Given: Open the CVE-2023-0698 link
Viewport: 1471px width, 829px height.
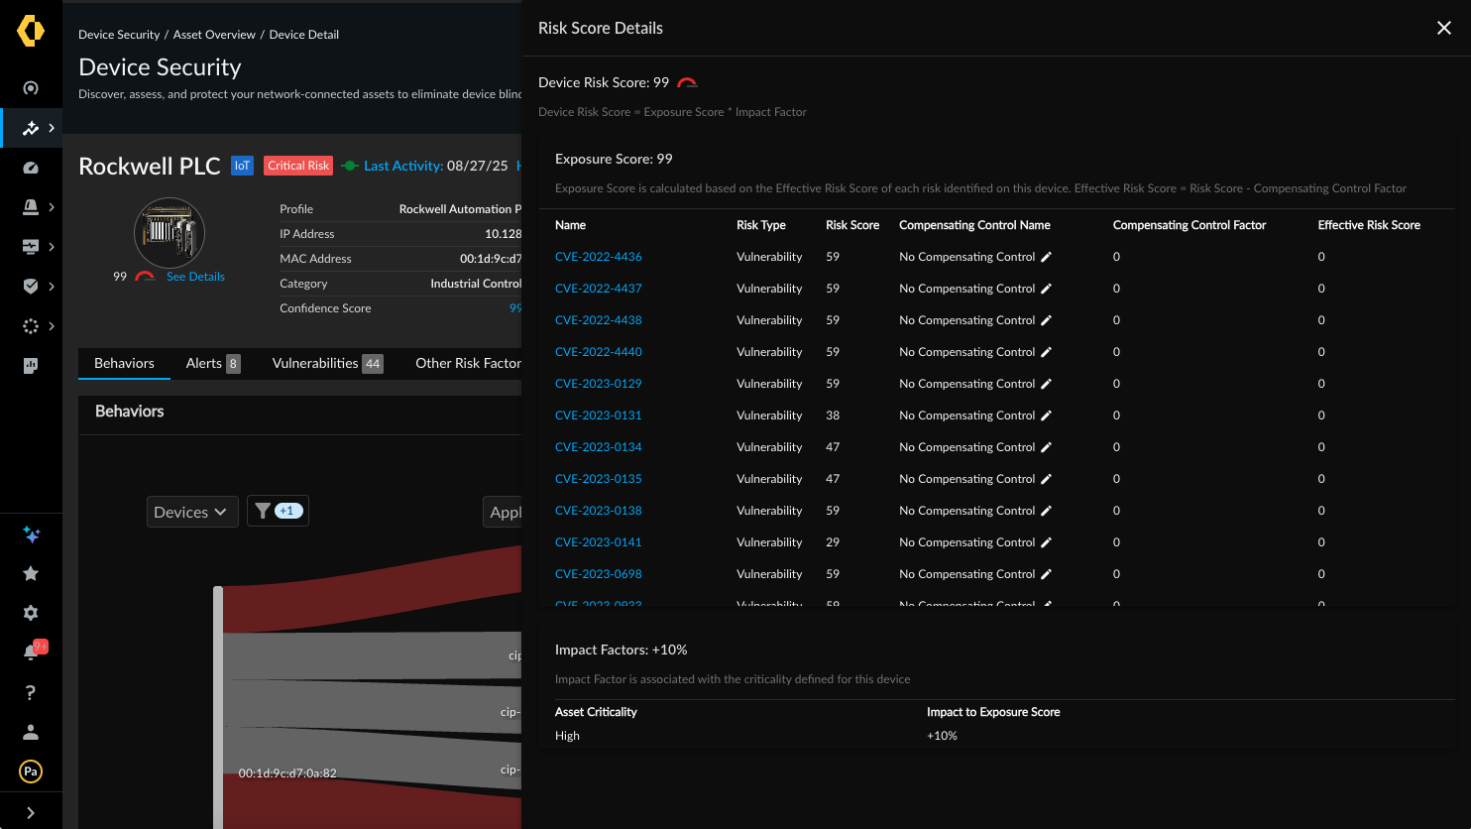Looking at the screenshot, I should pyautogui.click(x=598, y=574).
